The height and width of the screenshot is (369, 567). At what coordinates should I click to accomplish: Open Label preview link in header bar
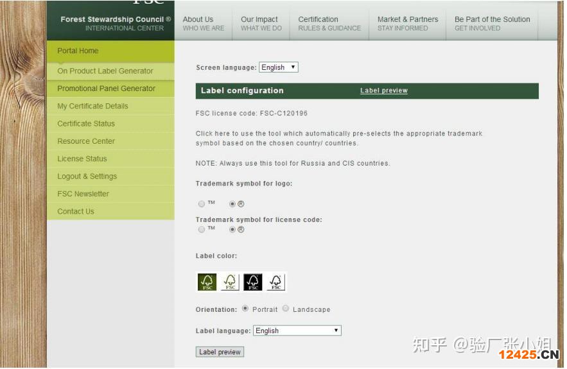click(x=385, y=90)
